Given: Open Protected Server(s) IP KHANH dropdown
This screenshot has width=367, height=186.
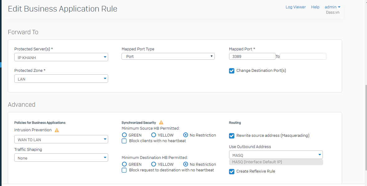Looking at the screenshot, I should [61, 57].
